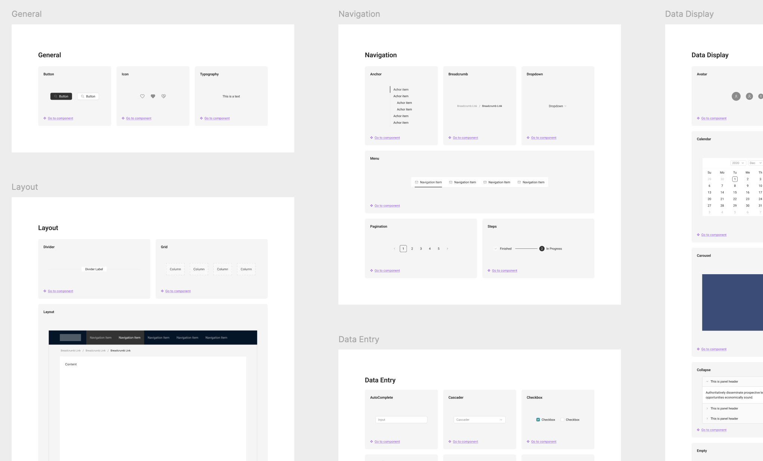Click the last Column box in Grid
The height and width of the screenshot is (461, 763).
246,269
